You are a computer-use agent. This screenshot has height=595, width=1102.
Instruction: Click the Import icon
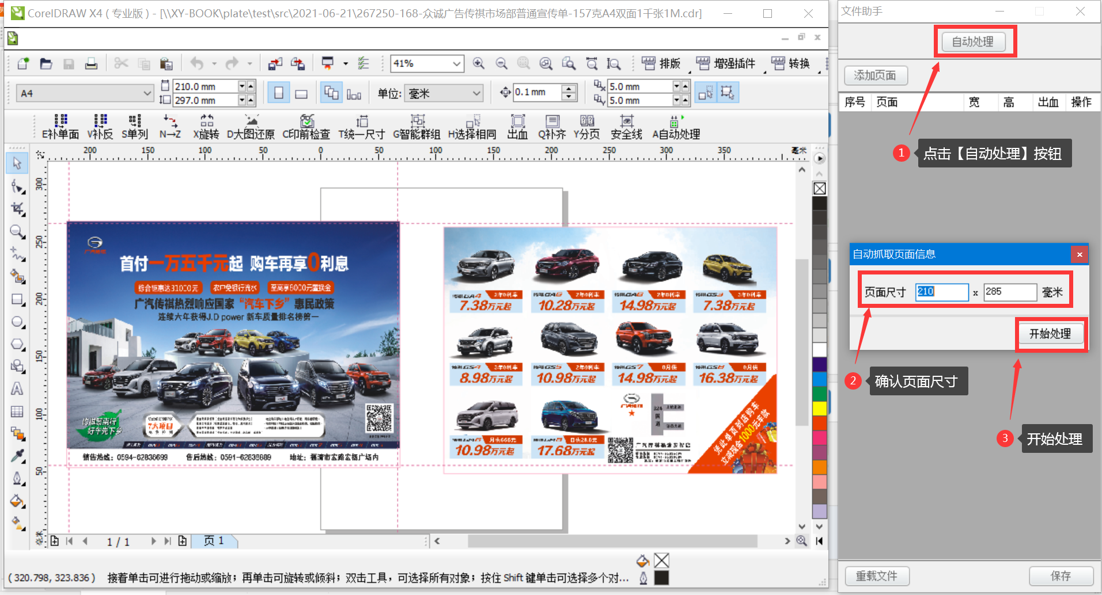point(275,63)
